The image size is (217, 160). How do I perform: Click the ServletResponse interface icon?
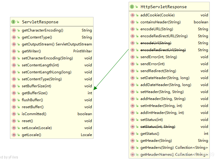point(13,22)
